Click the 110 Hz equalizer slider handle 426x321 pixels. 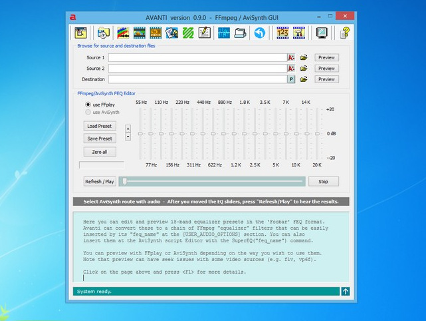click(161, 134)
